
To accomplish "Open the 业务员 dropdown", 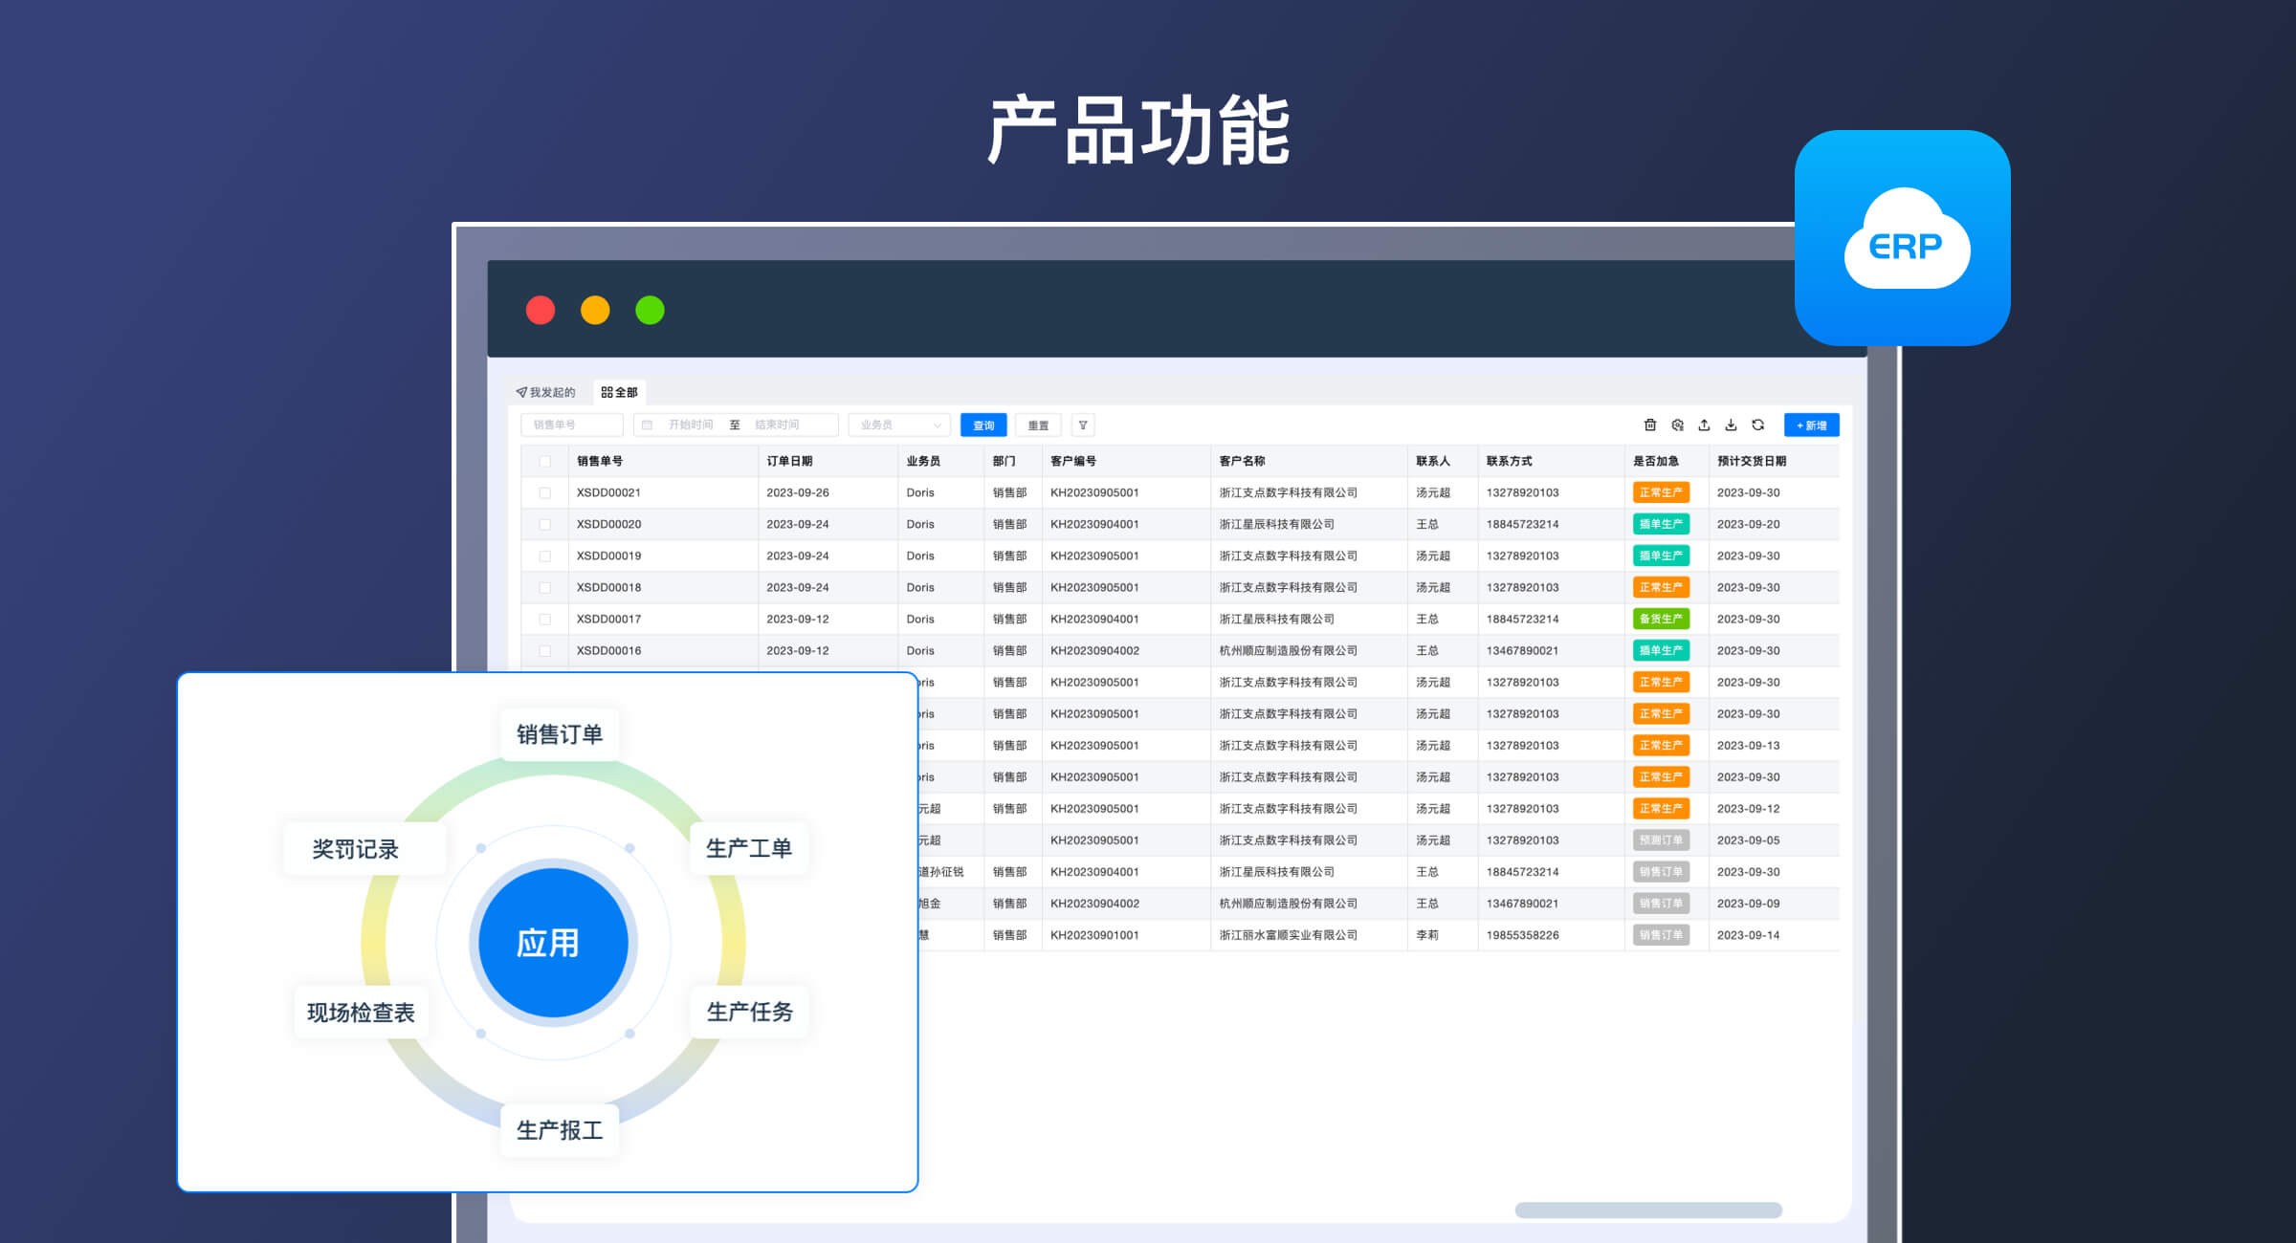I will click(x=890, y=425).
